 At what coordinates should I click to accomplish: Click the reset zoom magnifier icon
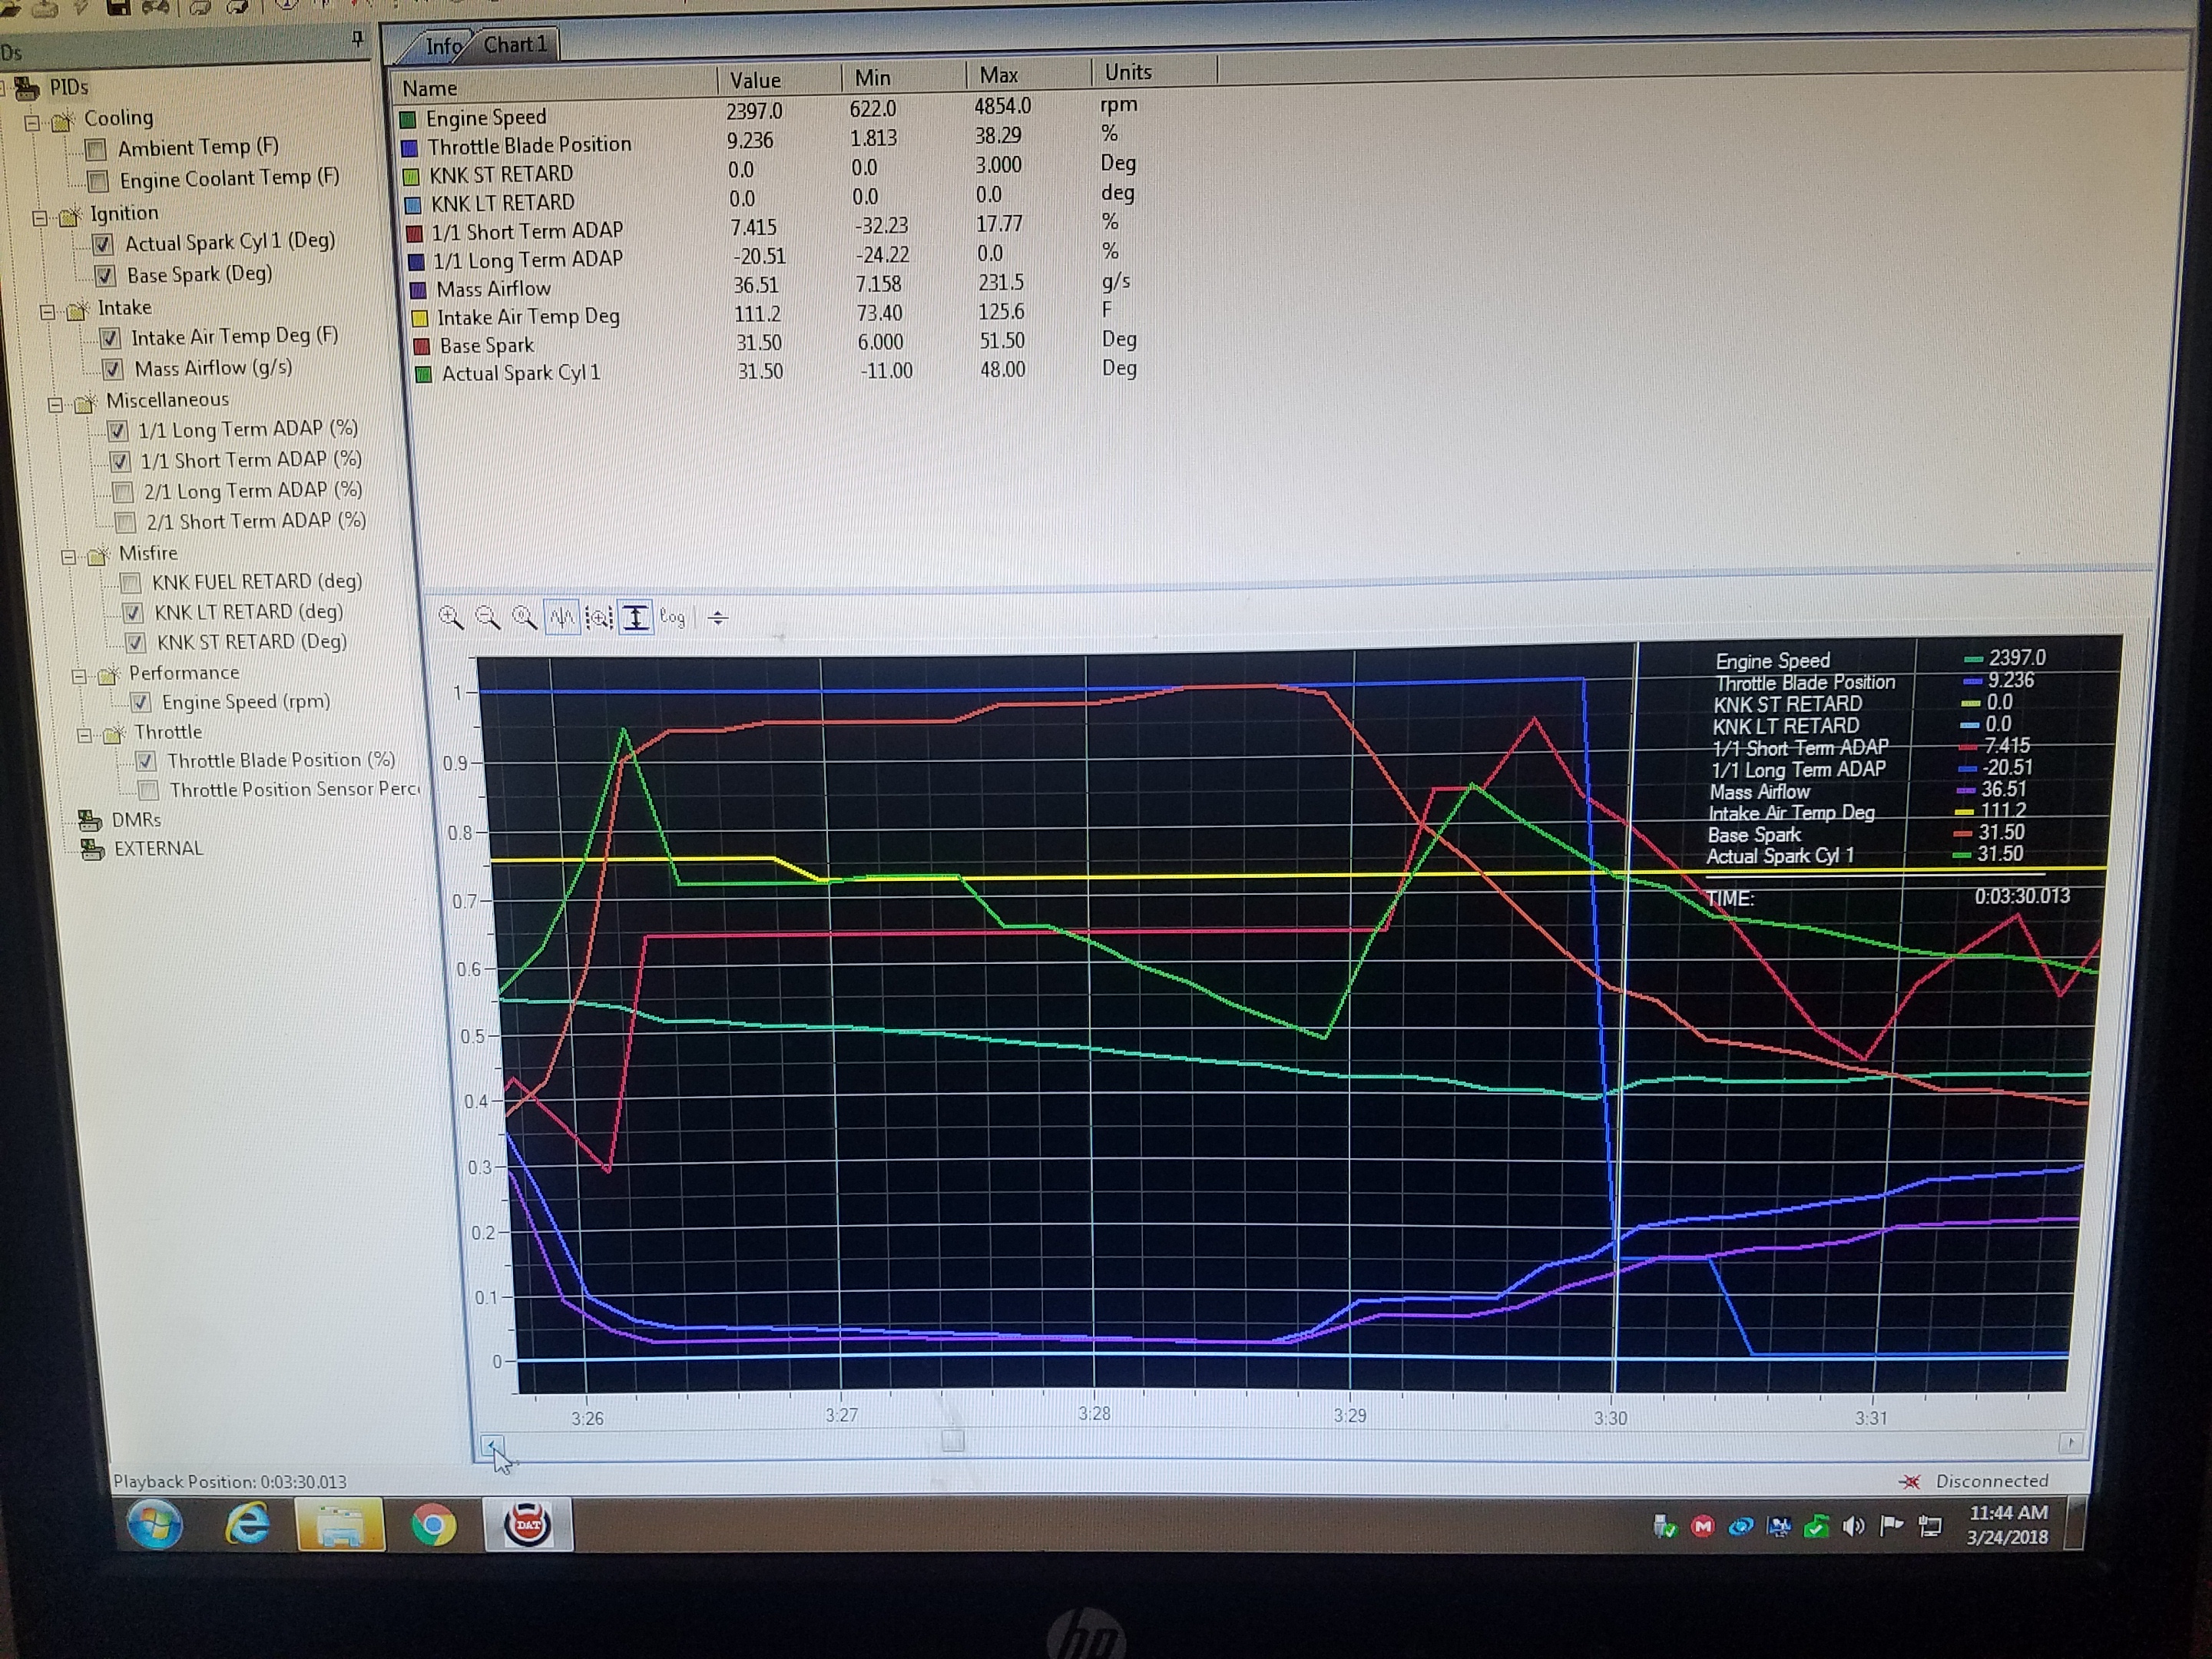(x=524, y=618)
